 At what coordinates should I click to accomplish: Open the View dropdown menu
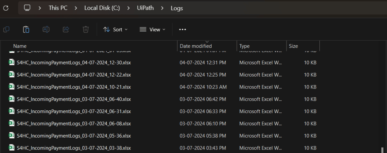click(152, 29)
